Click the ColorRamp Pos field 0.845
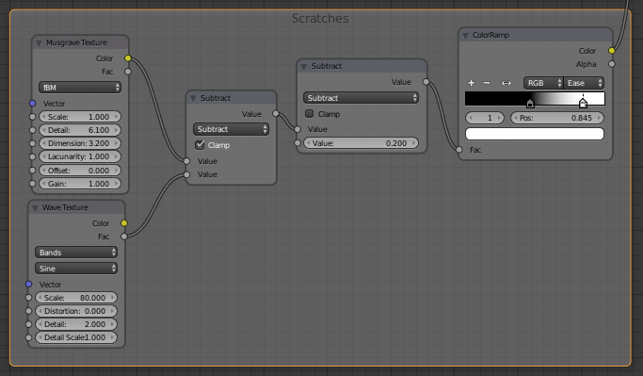This screenshot has height=376, width=643. pyautogui.click(x=557, y=118)
